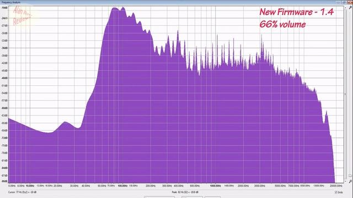Close the Frequency Analysis window
Screen dimensions: 353x198
click(x=350, y=2)
